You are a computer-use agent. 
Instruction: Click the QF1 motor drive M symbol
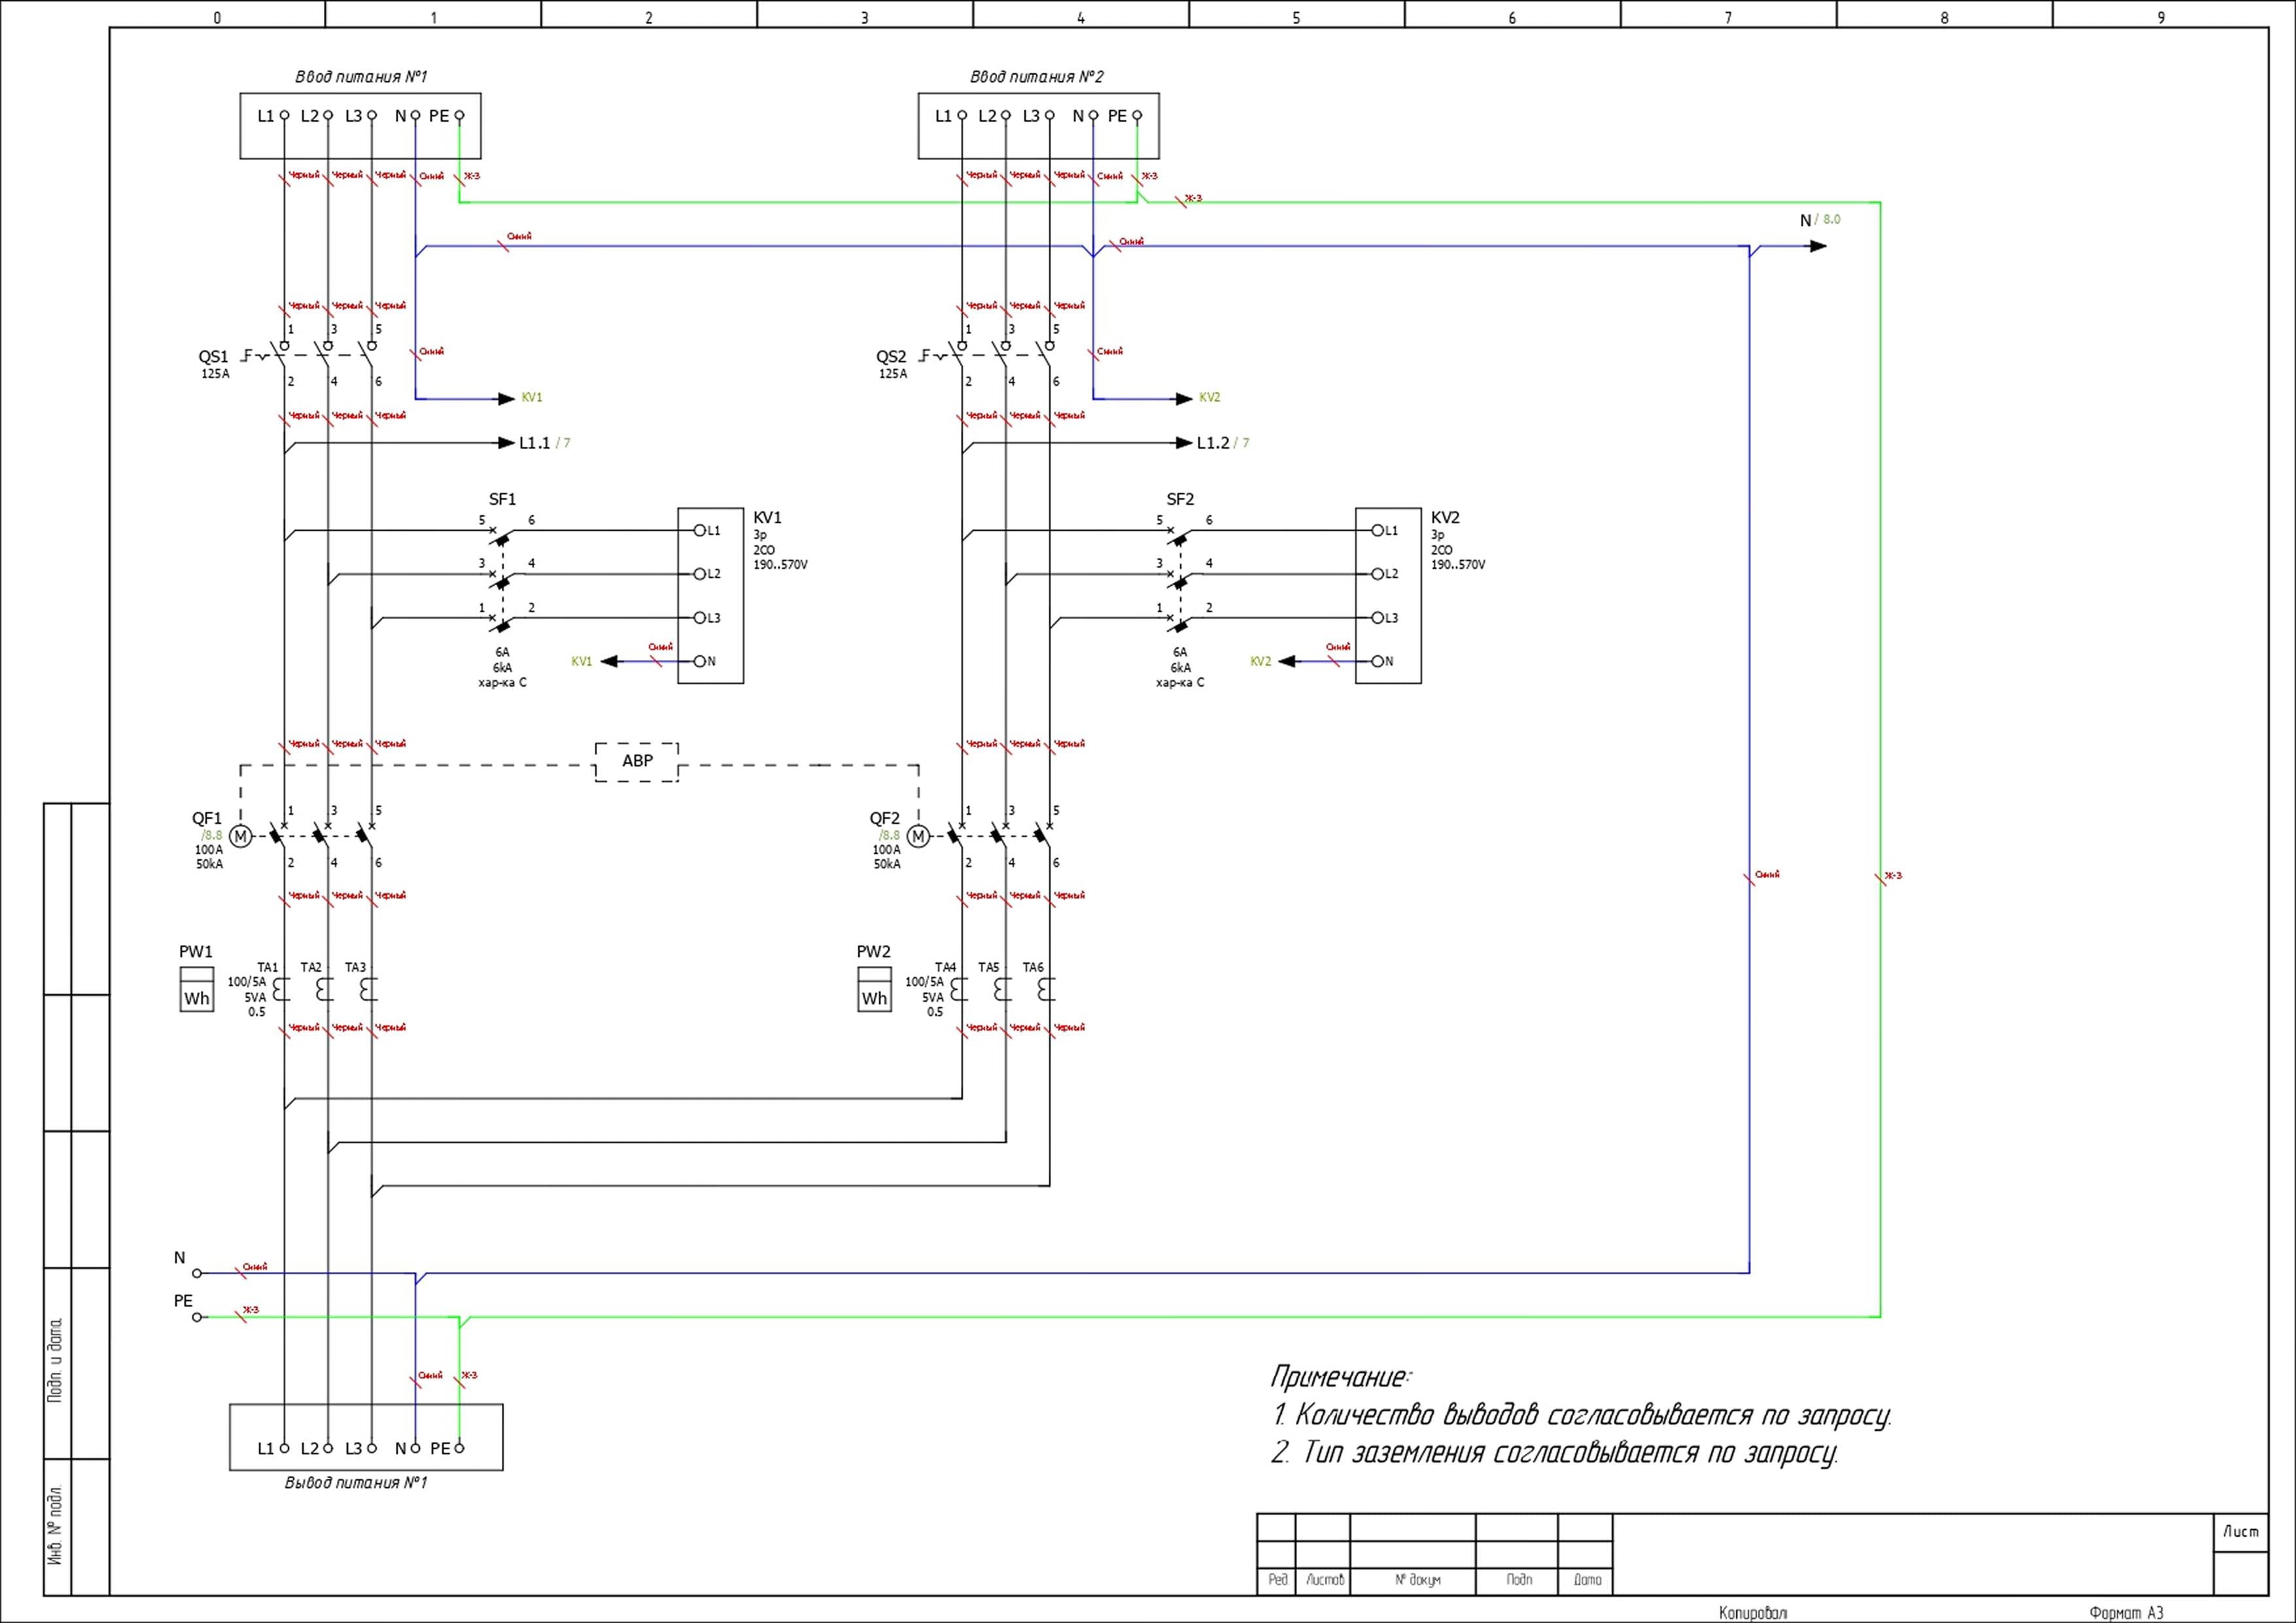240,836
